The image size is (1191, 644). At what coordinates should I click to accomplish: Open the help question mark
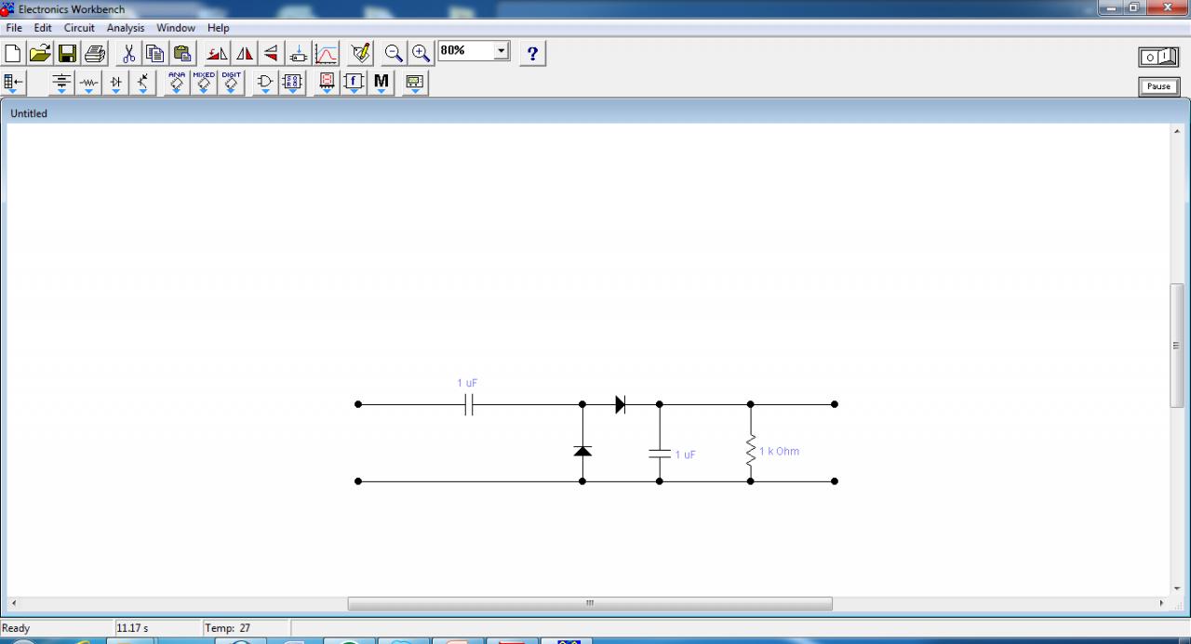point(532,54)
